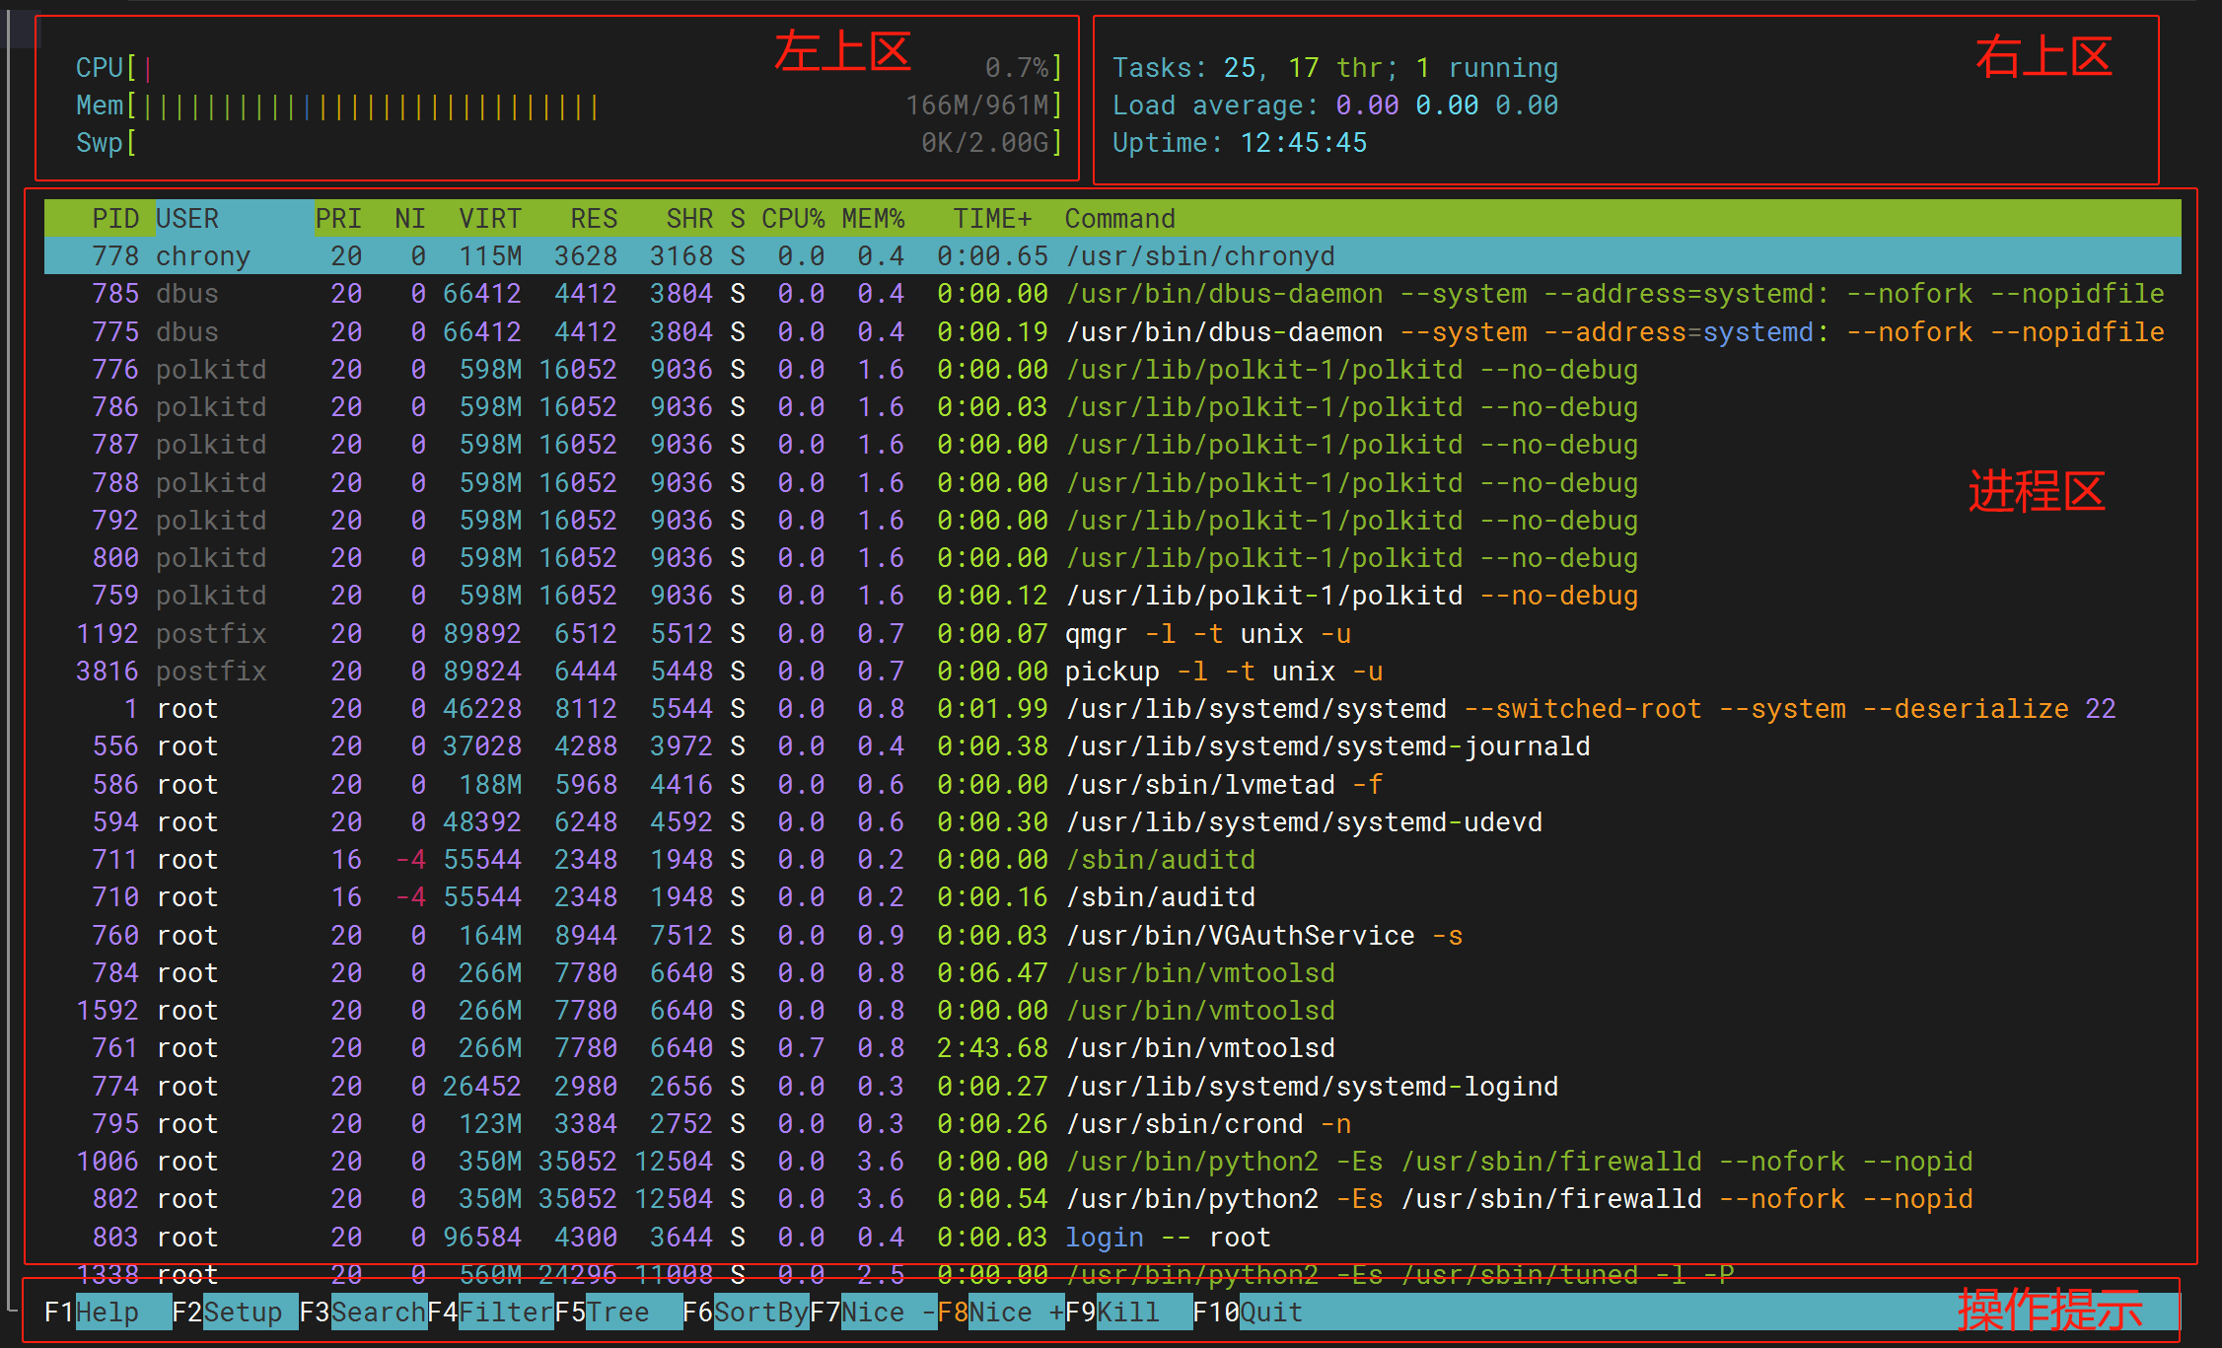Open F2 Setup menu
Viewport: 2222px width, 1348px height.
click(x=241, y=1313)
